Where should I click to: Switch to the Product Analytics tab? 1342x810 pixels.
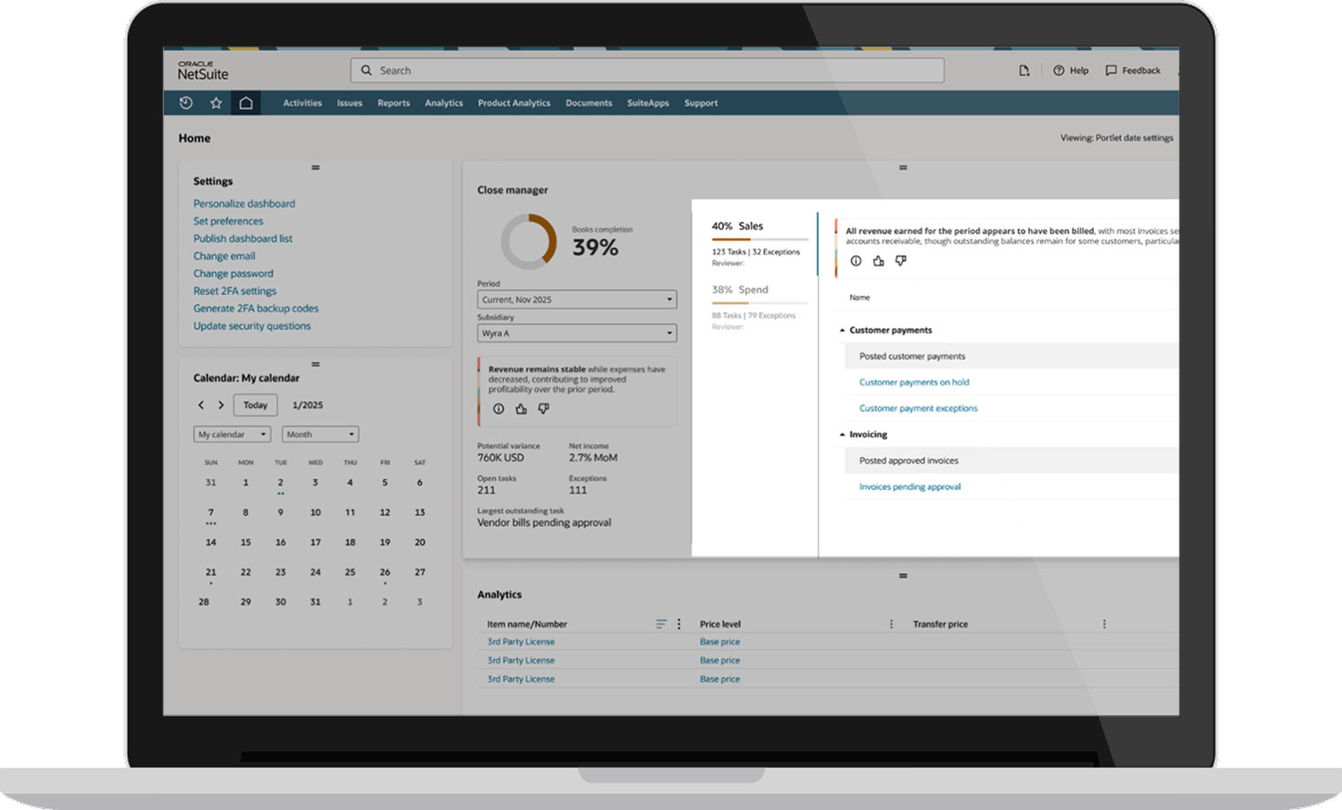pyautogui.click(x=514, y=103)
